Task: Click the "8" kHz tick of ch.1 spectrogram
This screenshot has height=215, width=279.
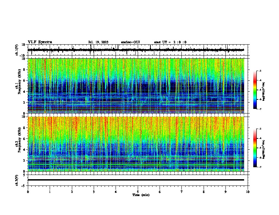Action: (24, 70)
